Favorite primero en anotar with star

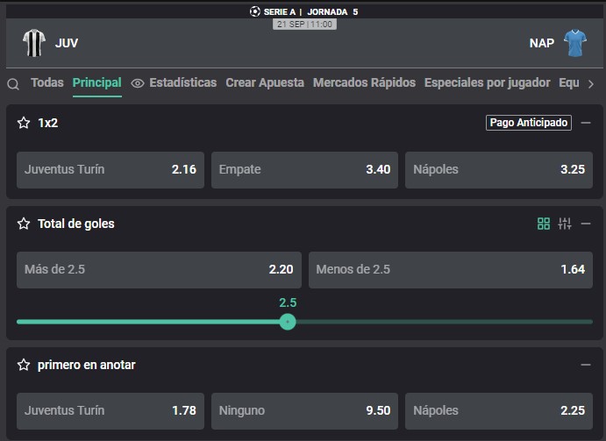[x=24, y=365]
